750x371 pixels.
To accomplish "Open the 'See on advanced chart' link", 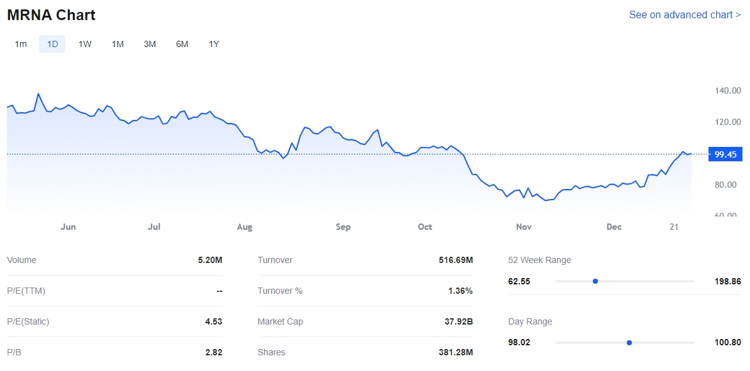I will (685, 14).
